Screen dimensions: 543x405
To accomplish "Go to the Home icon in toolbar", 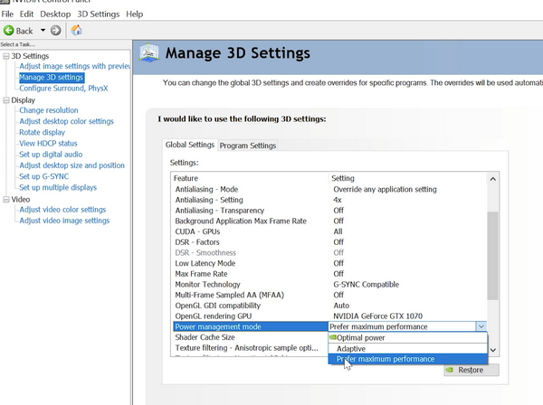I will 77,30.
